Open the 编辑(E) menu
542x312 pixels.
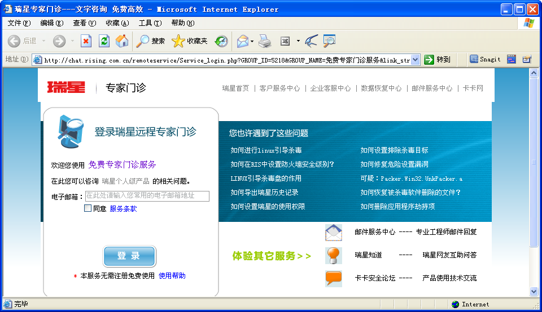click(51, 23)
